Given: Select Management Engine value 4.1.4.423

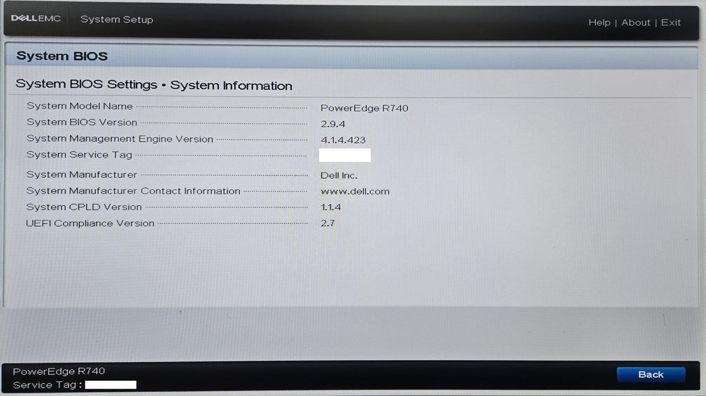Looking at the screenshot, I should click(343, 140).
